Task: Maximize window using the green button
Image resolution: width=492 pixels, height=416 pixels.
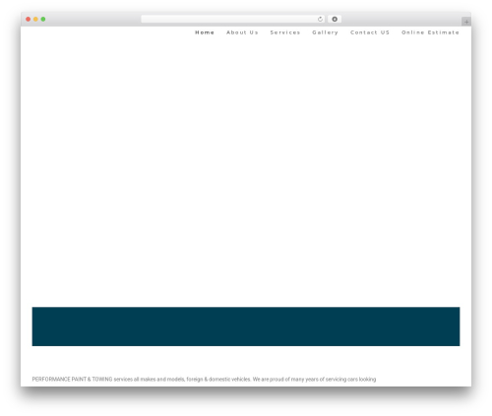Action: (43, 19)
